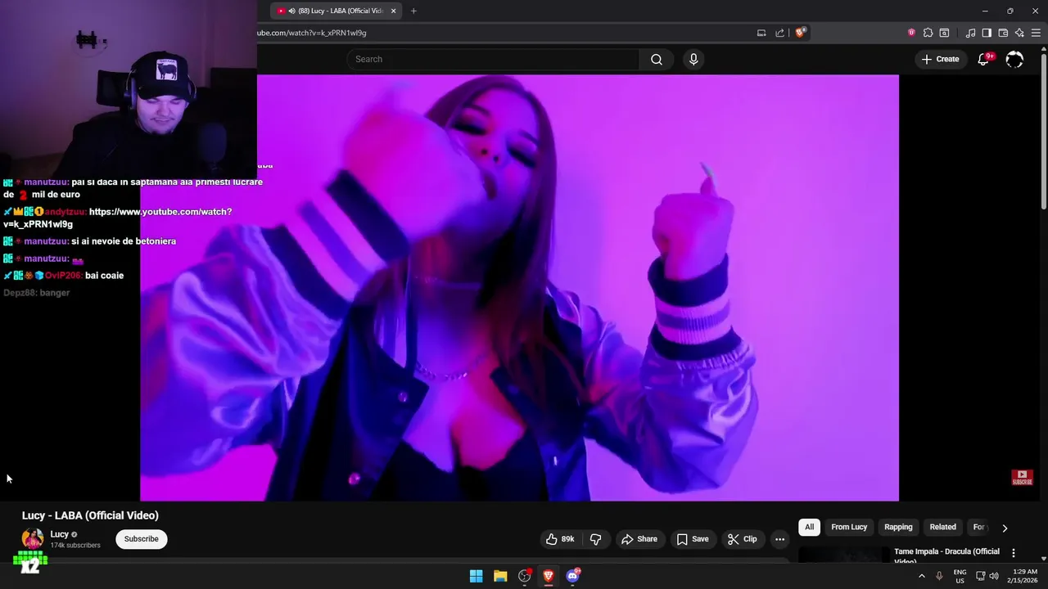
Task: Open the youtube.com link in andytzuu's chat message
Action: (120, 218)
